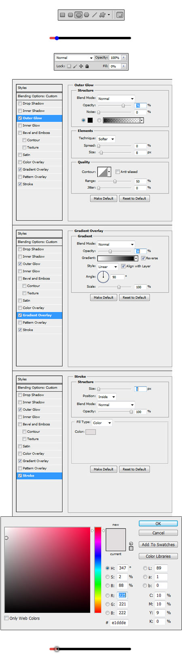Viewport: 182px width, 667px height.
Task: Open the Stroke Blend Mode dropdown
Action: 116,405
